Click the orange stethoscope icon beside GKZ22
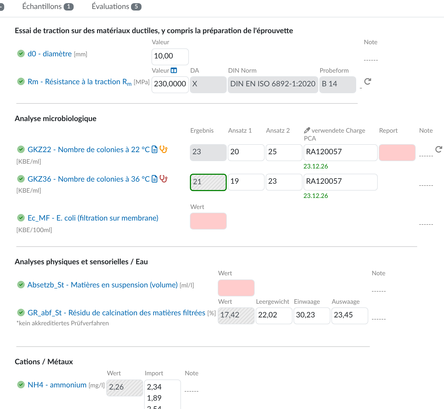 click(163, 149)
